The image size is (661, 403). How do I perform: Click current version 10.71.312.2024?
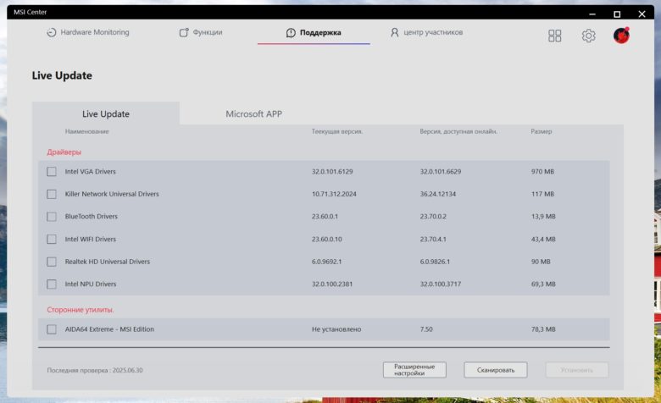click(334, 194)
